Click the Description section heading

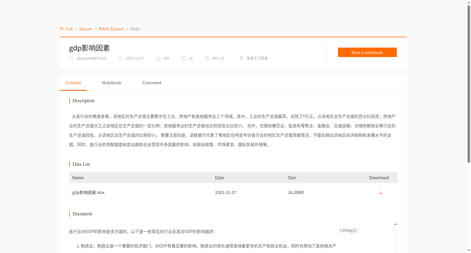tap(84, 101)
